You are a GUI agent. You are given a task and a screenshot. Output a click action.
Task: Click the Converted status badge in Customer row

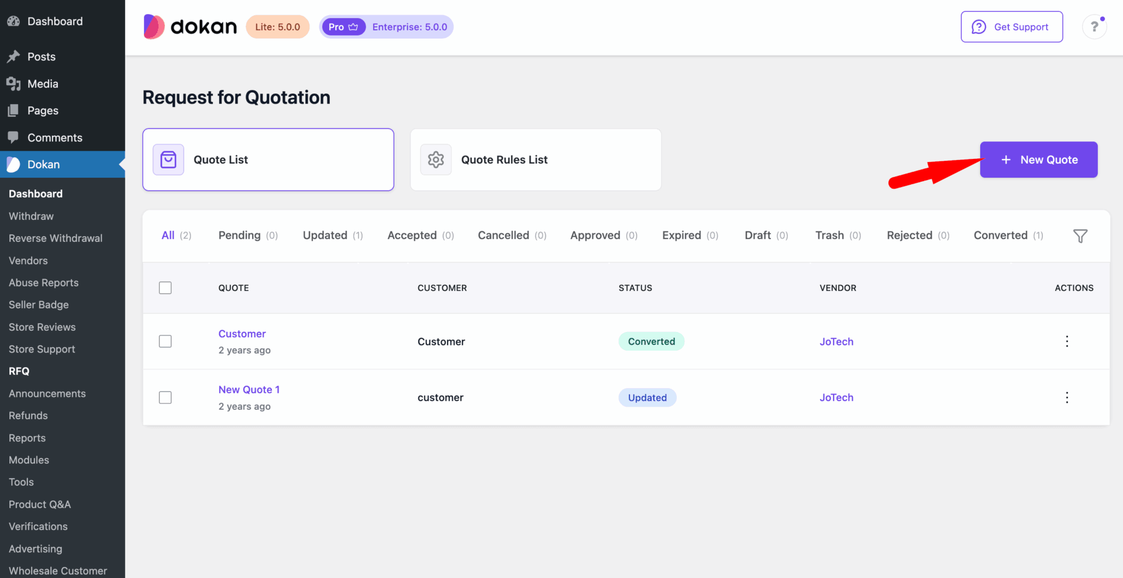pos(652,341)
